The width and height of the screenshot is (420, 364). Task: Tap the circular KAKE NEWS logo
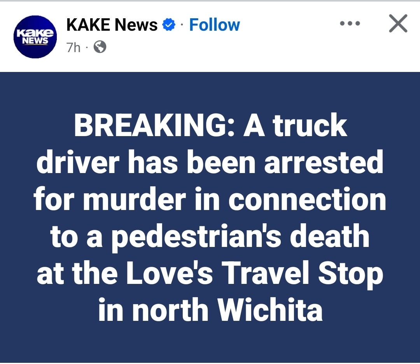click(x=35, y=37)
